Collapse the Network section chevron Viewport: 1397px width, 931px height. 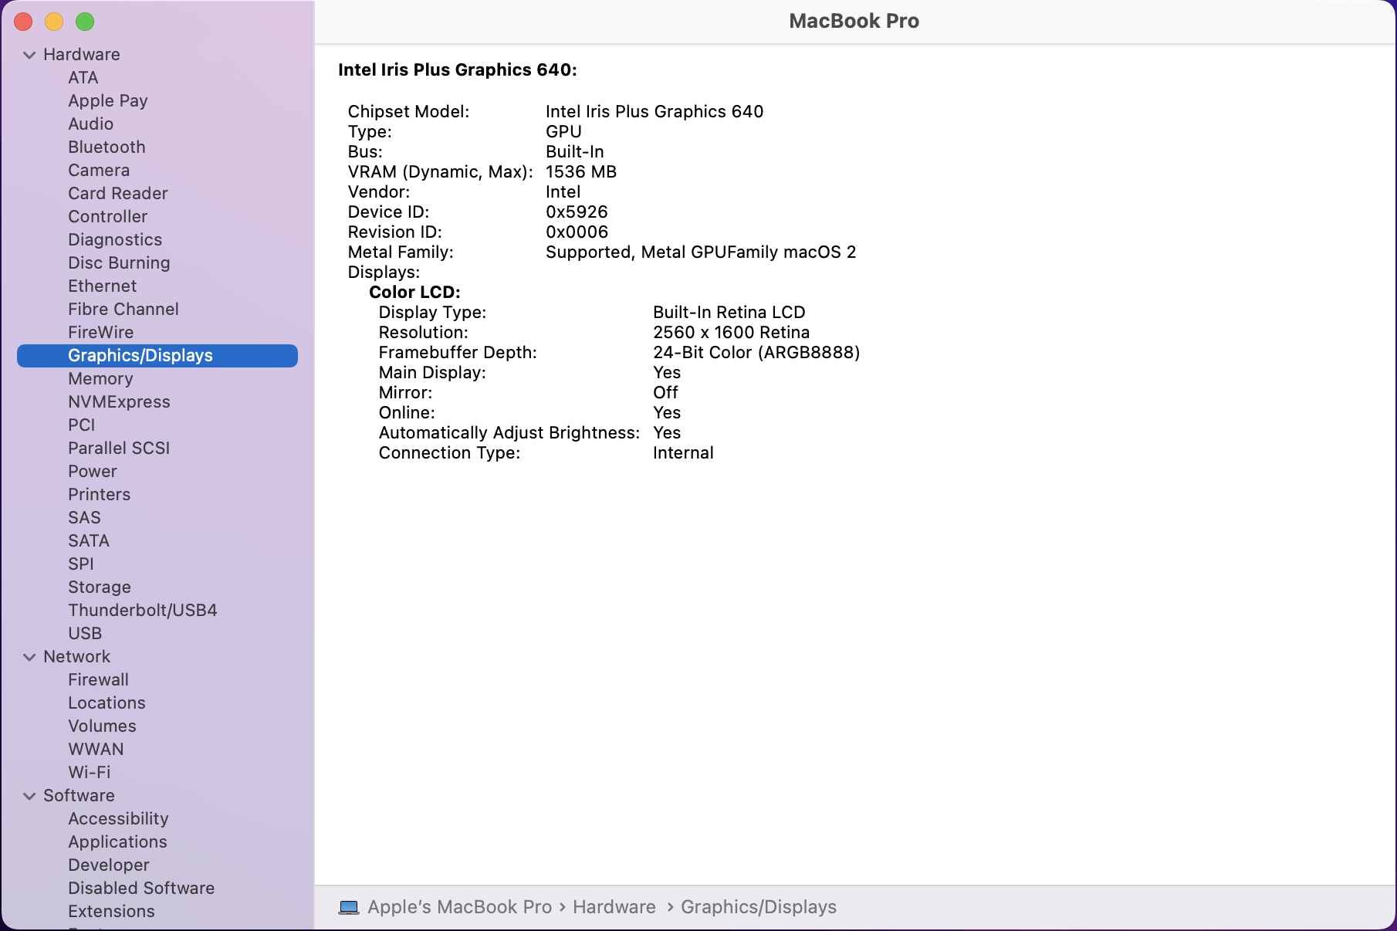pyautogui.click(x=29, y=657)
